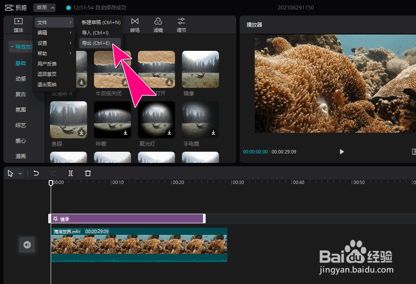The width and height of the screenshot is (416, 284).
Task: Click the total duration 00:00:29:09 in player
Action: click(x=284, y=152)
